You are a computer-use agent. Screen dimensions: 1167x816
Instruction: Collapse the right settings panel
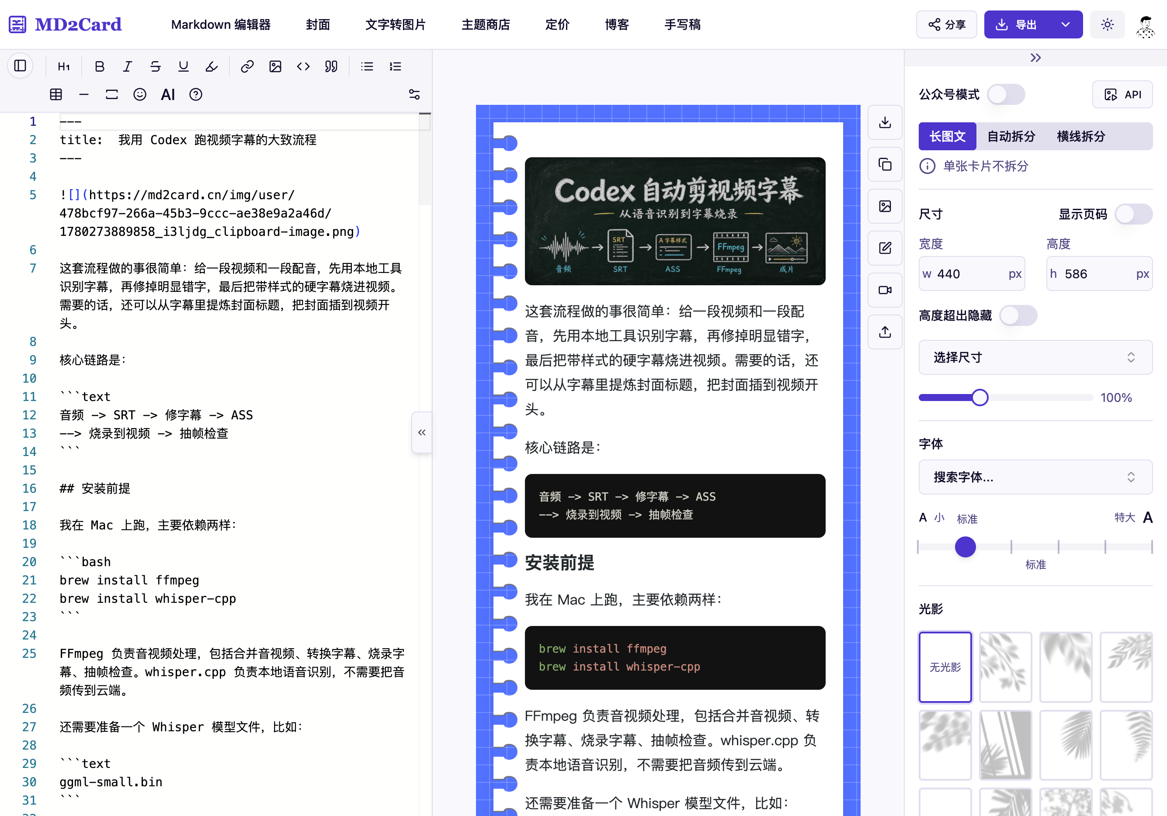pos(1035,58)
